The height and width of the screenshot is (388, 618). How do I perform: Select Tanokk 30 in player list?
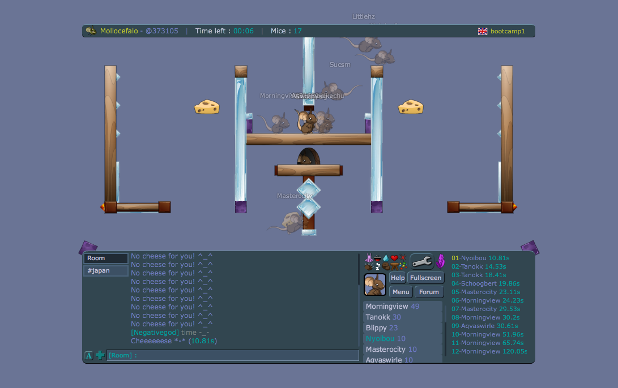pos(402,317)
